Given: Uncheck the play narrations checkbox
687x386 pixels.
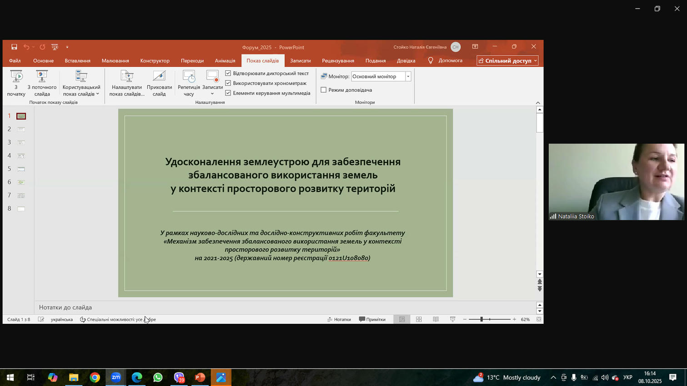Looking at the screenshot, I should coord(228,73).
